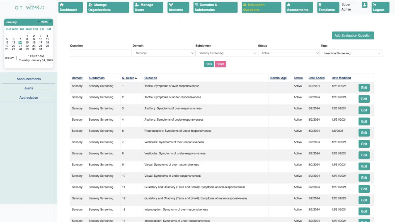The image size is (395, 222).
Task: Go to previous calendar month arrow
Action: tap(39, 22)
